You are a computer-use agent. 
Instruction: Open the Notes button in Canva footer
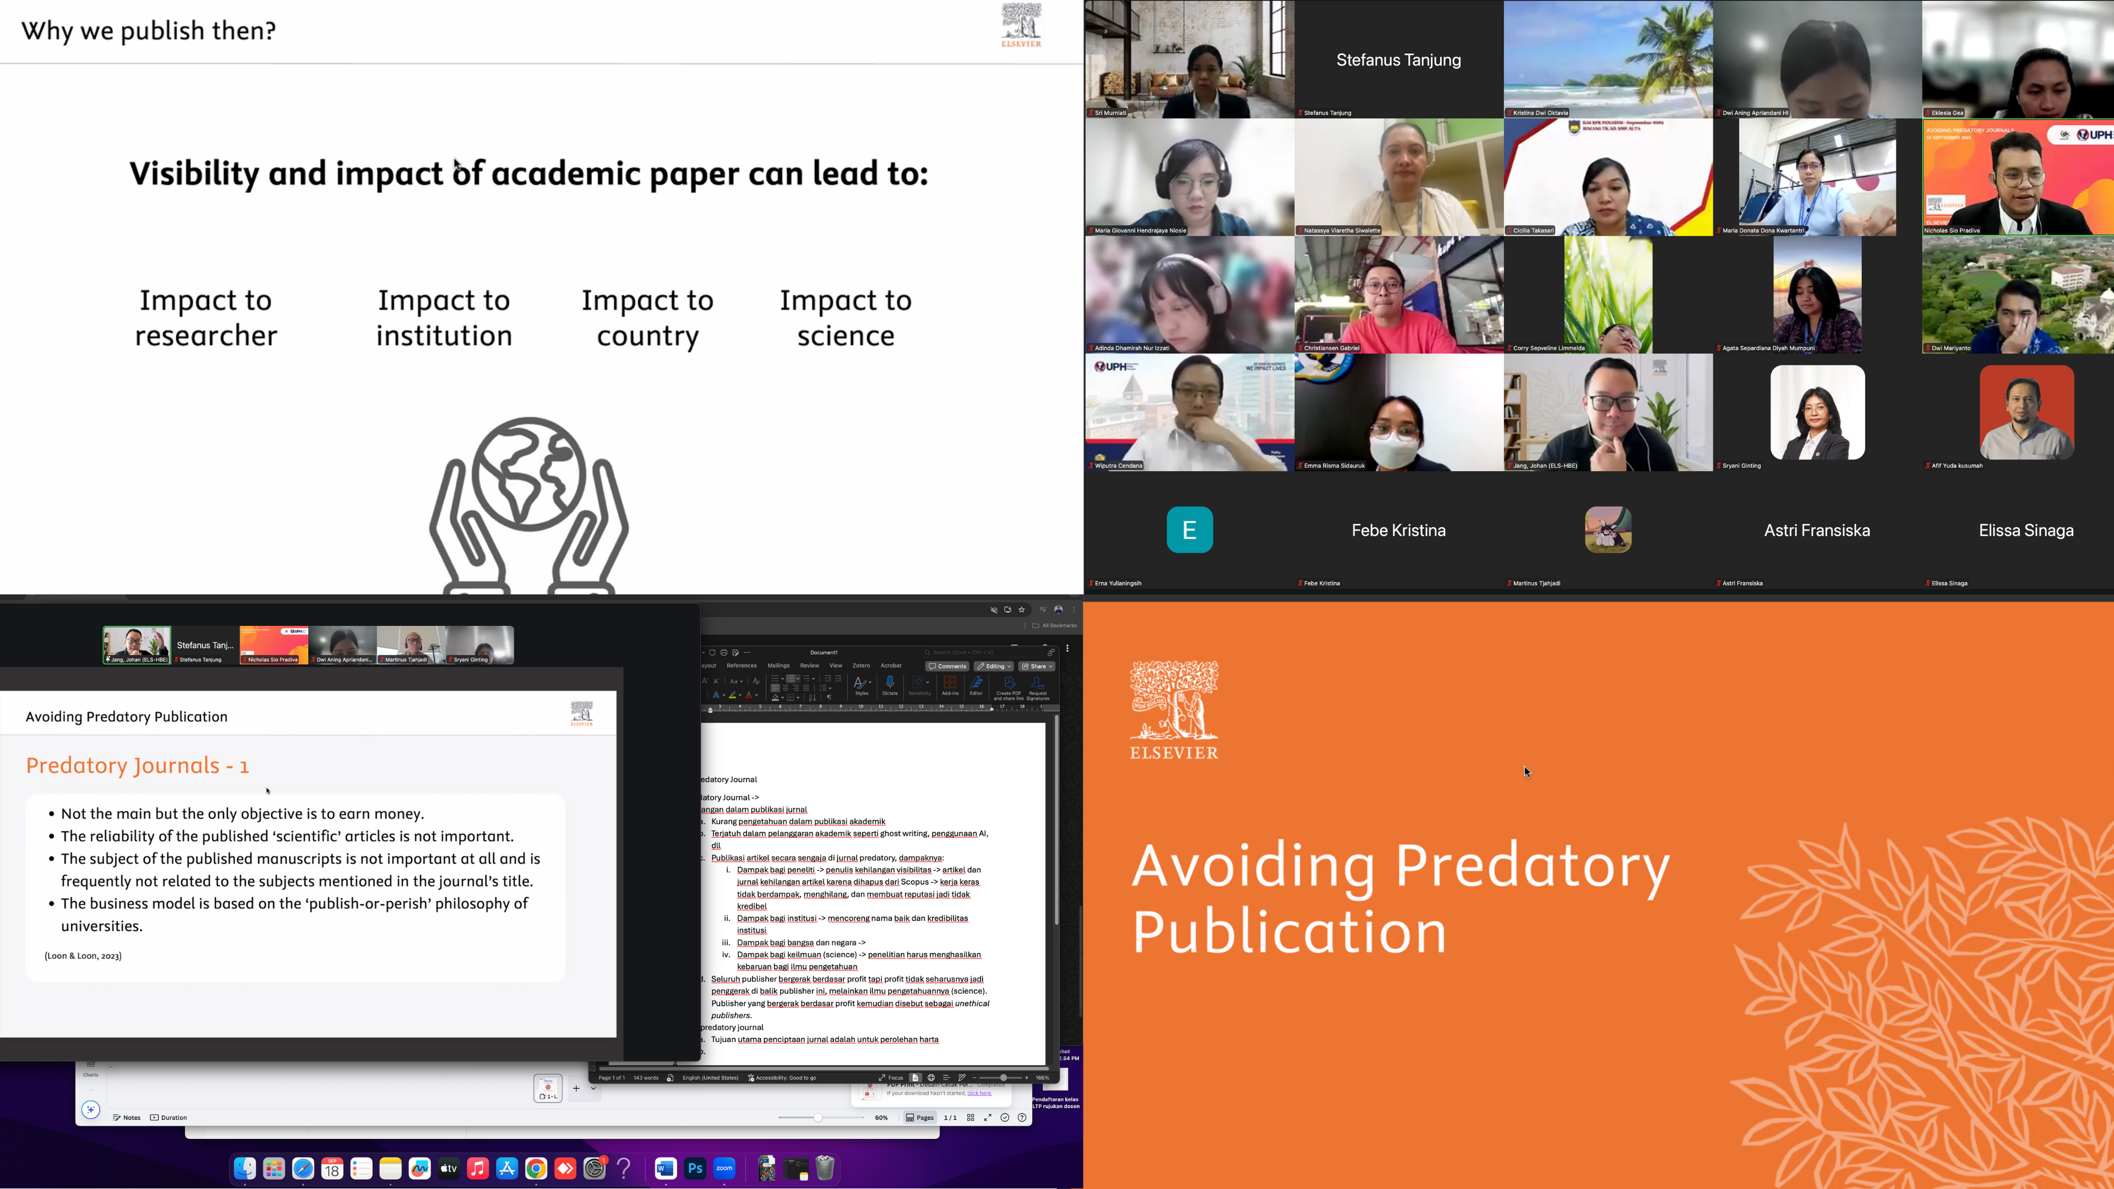click(x=127, y=1117)
